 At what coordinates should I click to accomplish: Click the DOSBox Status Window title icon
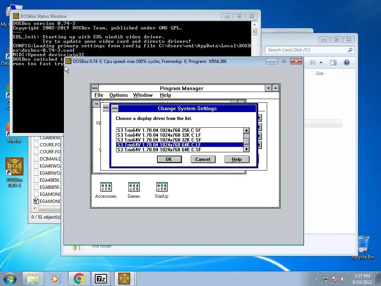[16, 16]
